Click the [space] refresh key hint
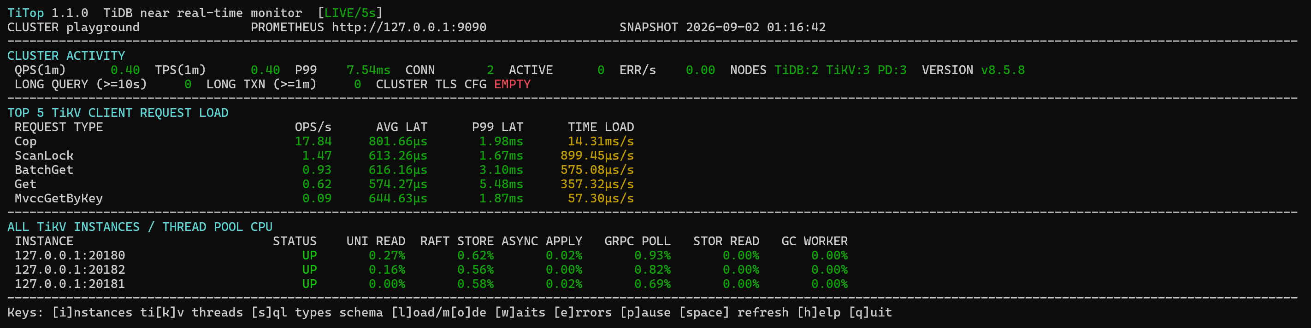The image size is (1311, 328). point(734,312)
